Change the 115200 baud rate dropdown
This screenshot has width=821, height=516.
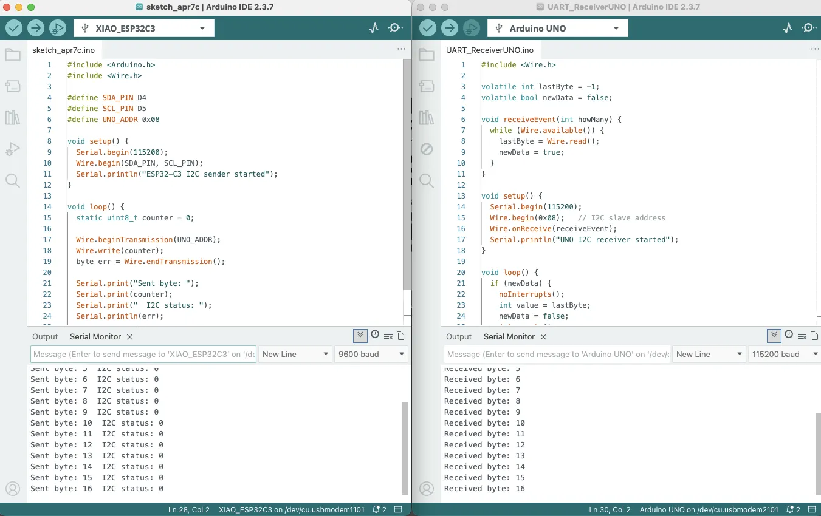(785, 354)
